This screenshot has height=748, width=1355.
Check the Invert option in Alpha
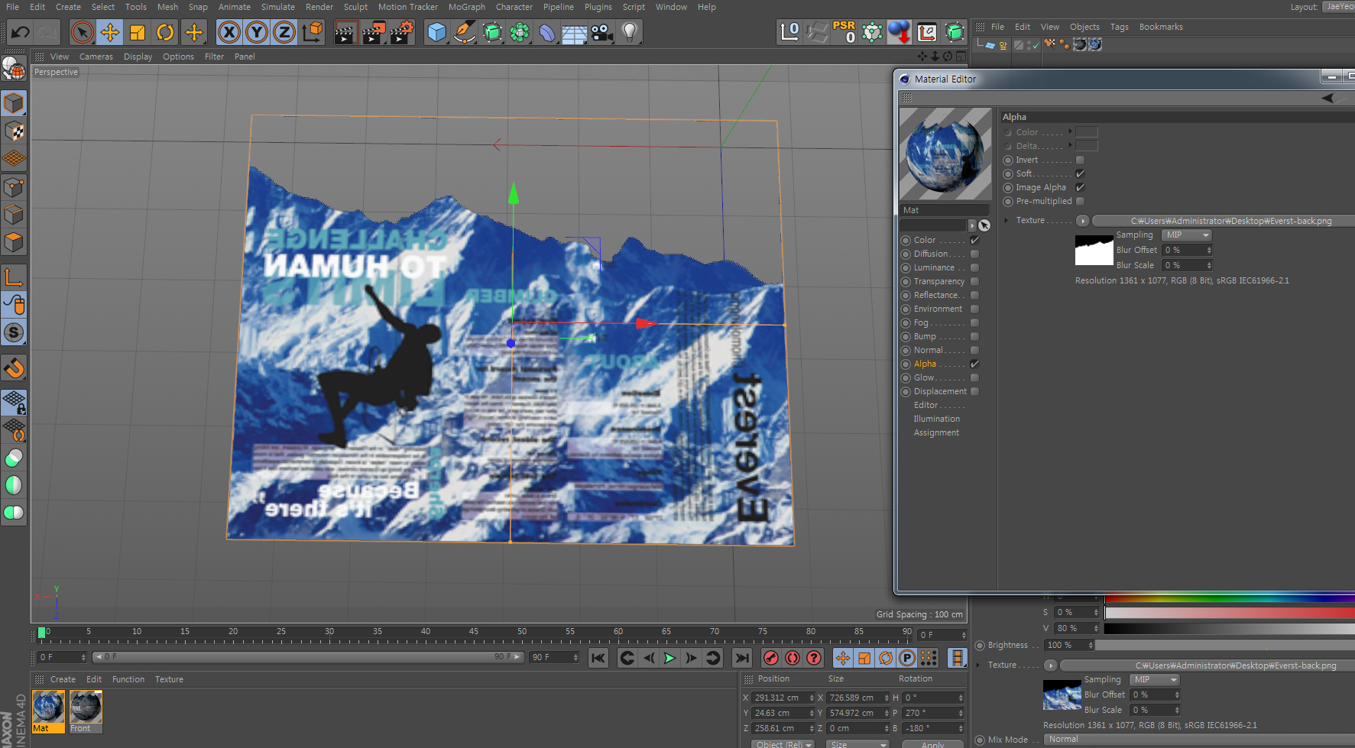click(x=1080, y=160)
